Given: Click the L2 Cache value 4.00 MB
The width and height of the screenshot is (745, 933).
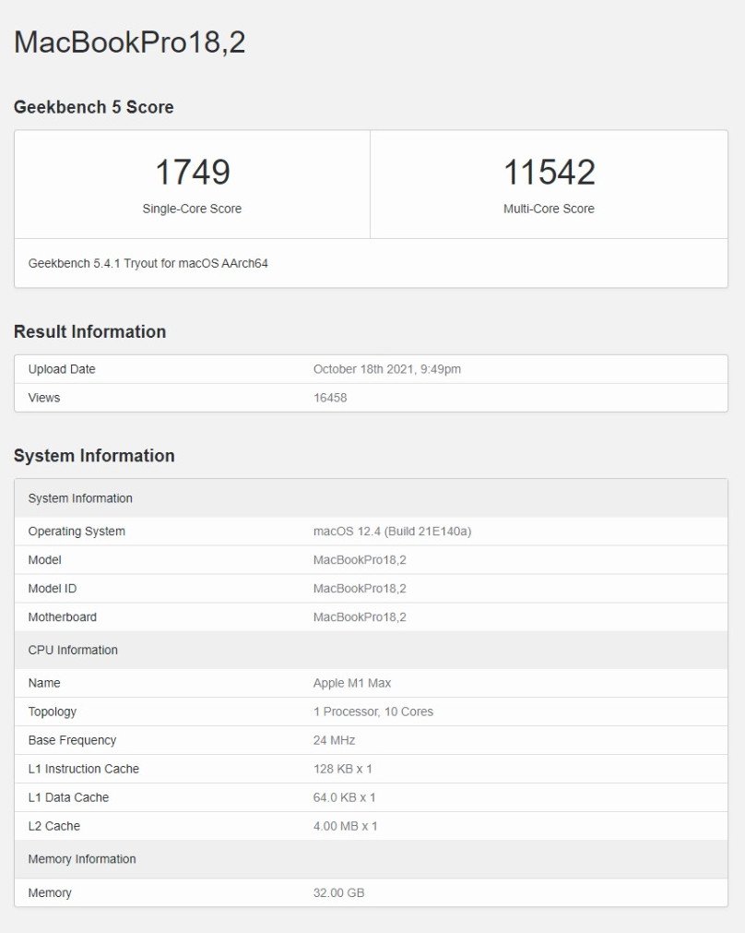Looking at the screenshot, I should [345, 826].
